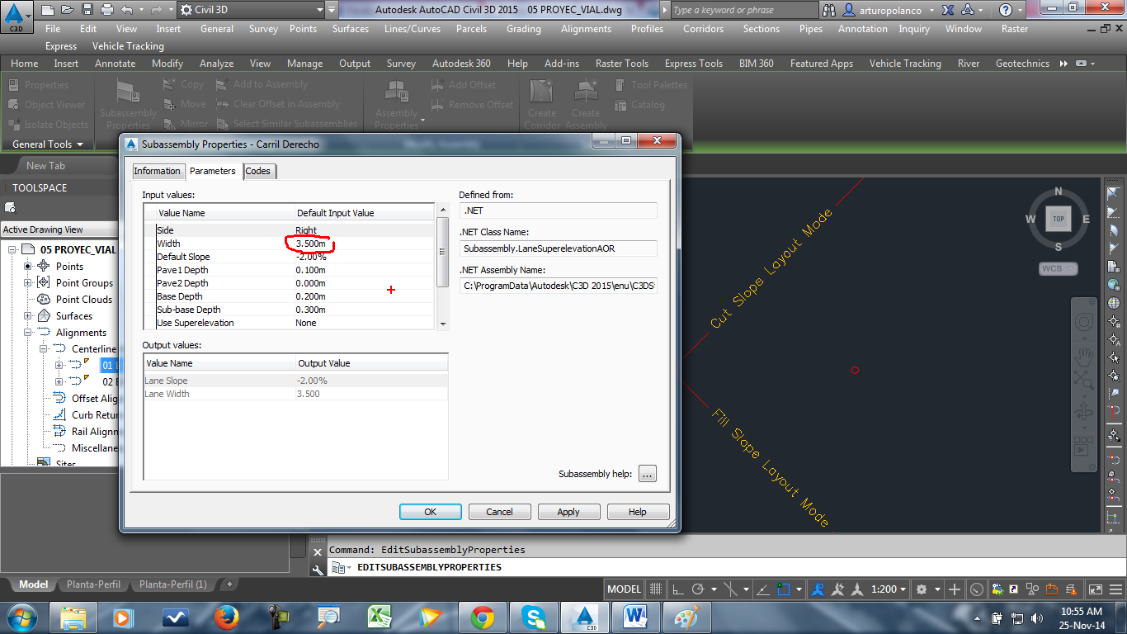This screenshot has height=634, width=1127.
Task: Open the status bar customization menu icon
Action: pyautogui.click(x=1116, y=589)
